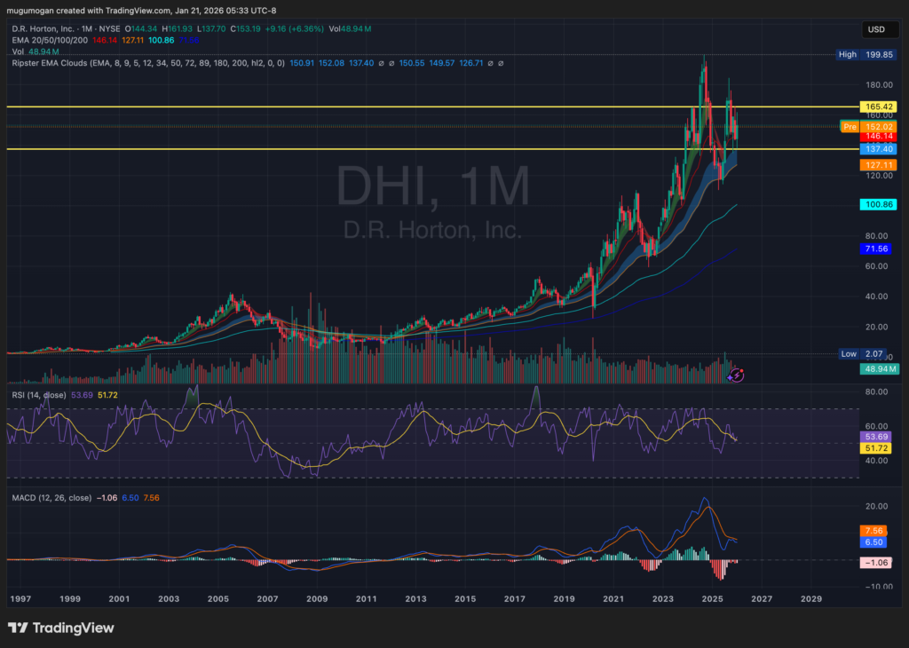Click the TradingView logo at bottom left
The height and width of the screenshot is (648, 909).
click(x=61, y=628)
